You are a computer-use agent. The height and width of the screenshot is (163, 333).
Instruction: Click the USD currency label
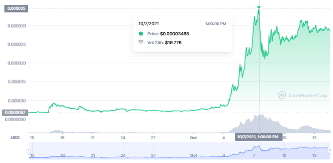[15, 138]
